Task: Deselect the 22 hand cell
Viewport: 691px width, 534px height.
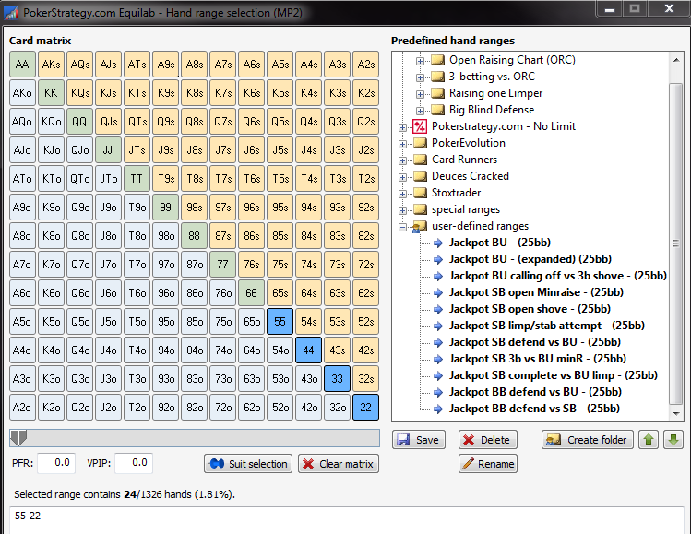Action: (365, 408)
